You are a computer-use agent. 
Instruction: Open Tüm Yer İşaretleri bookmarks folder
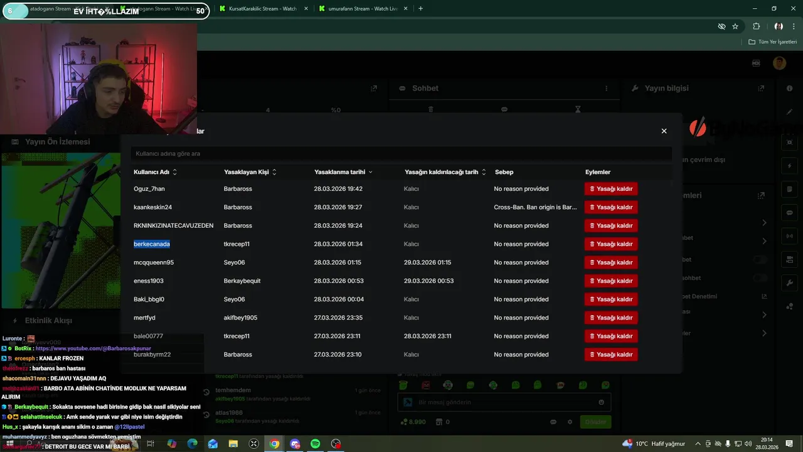coord(773,42)
